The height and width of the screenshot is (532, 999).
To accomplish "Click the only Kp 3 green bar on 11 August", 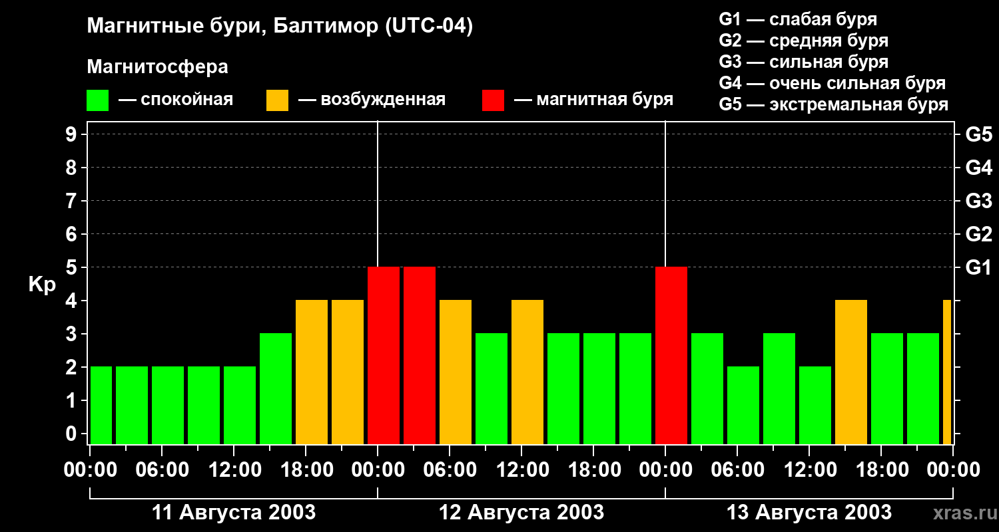I will 276,389.
